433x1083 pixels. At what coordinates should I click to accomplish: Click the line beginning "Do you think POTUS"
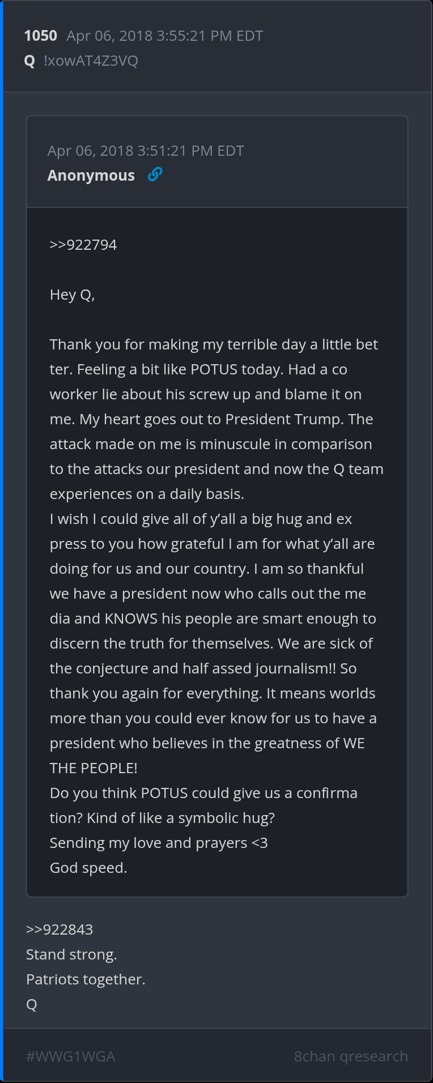203,793
